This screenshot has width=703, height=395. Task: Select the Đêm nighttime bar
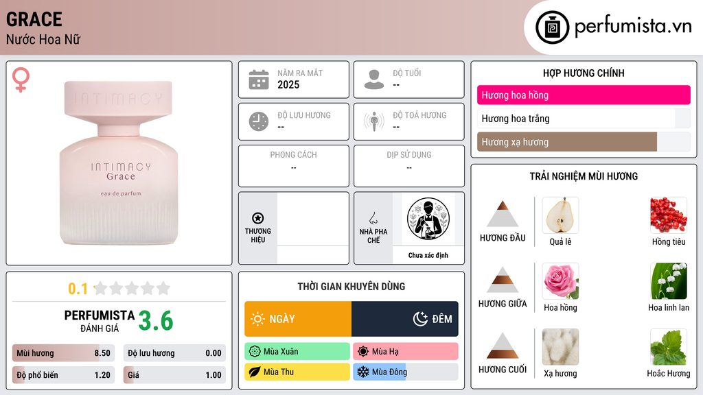coord(405,319)
